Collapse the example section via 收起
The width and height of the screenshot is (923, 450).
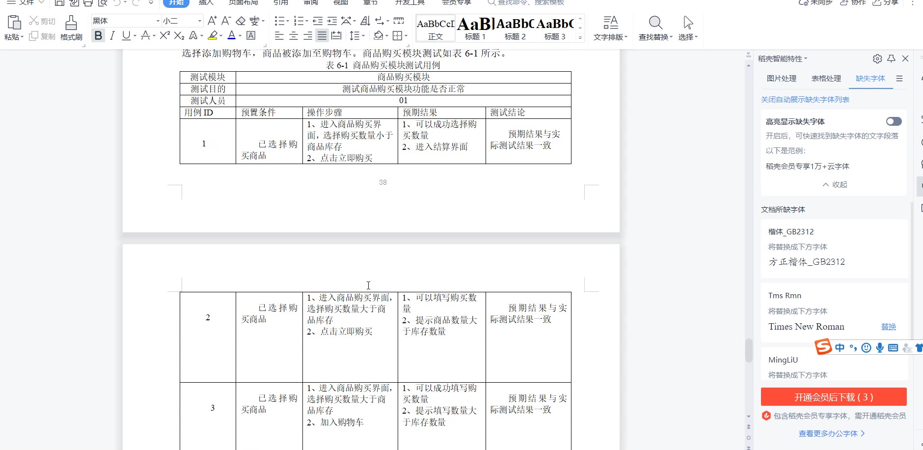pyautogui.click(x=835, y=185)
